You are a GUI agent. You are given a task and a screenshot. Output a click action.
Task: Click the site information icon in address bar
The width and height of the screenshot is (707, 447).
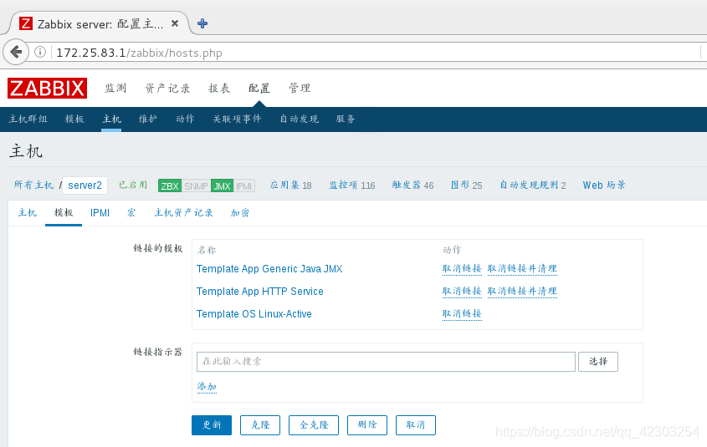[40, 52]
